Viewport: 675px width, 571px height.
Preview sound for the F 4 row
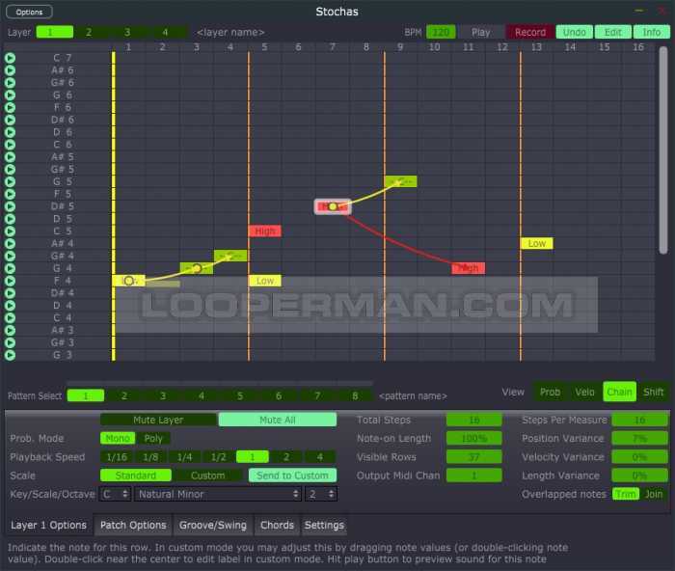[10, 282]
